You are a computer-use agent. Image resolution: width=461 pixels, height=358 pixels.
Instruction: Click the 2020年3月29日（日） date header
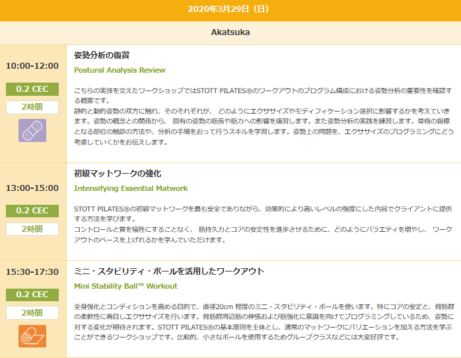click(x=229, y=9)
